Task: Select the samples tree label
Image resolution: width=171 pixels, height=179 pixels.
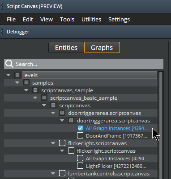Action: coord(43,83)
